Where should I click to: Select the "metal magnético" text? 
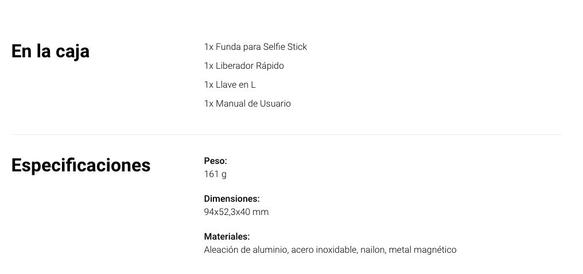coord(422,250)
